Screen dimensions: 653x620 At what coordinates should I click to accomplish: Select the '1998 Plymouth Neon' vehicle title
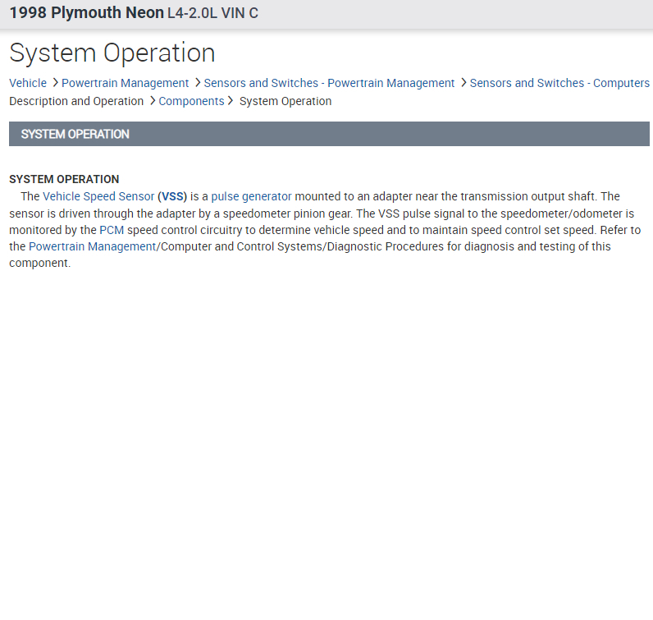tap(87, 13)
